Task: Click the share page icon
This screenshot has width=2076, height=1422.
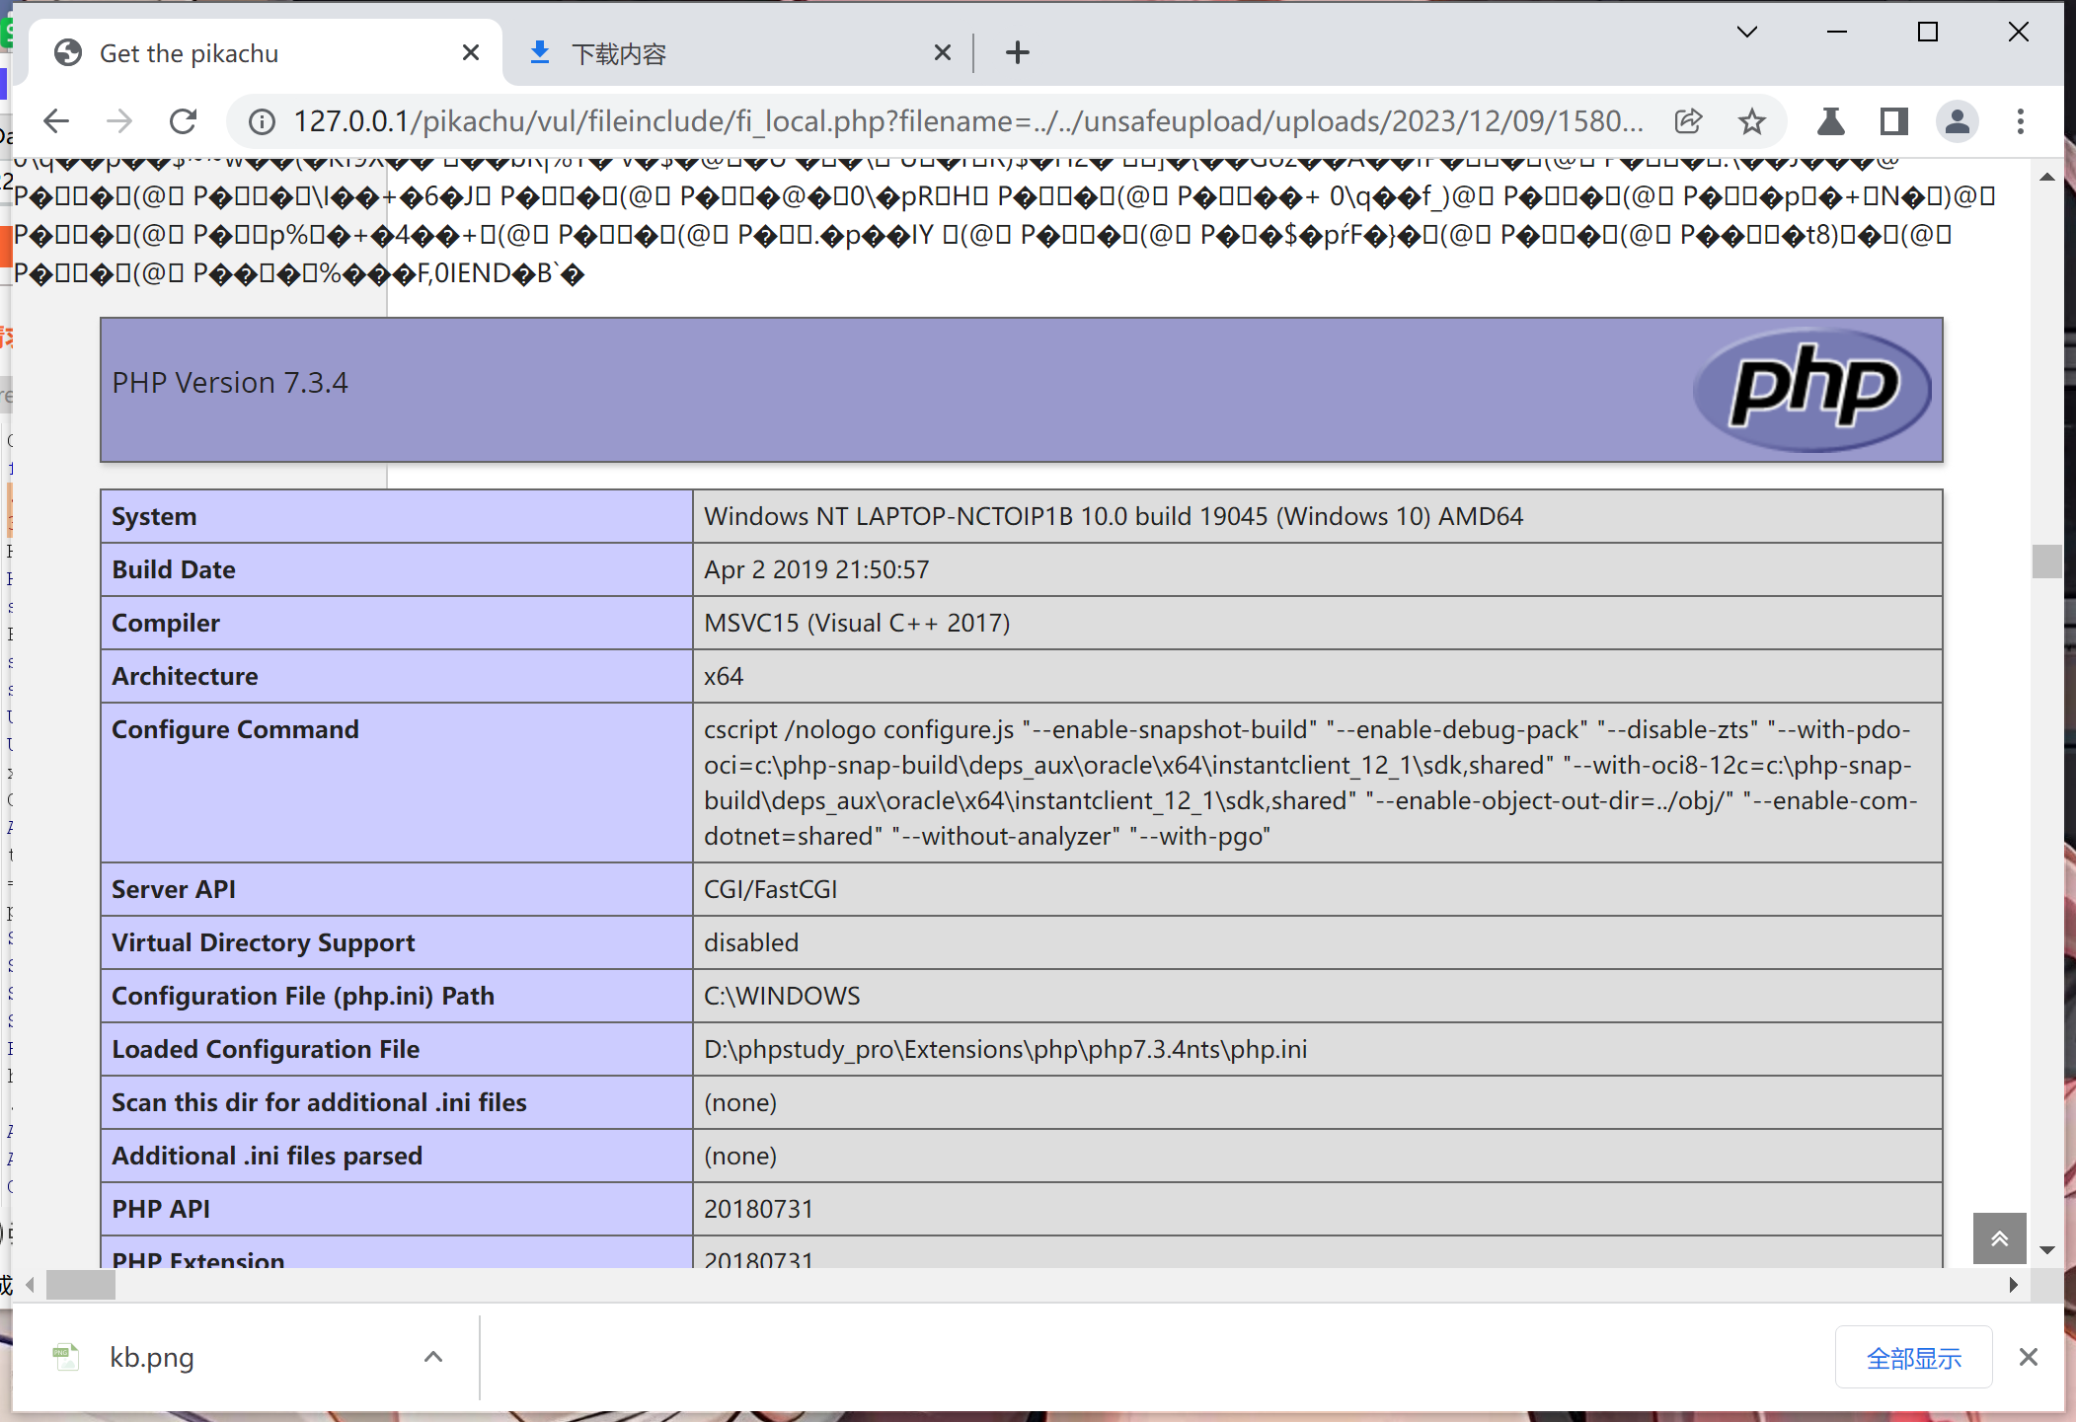Action: point(1688,121)
